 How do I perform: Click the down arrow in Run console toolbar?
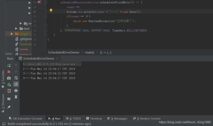(x=16, y=71)
